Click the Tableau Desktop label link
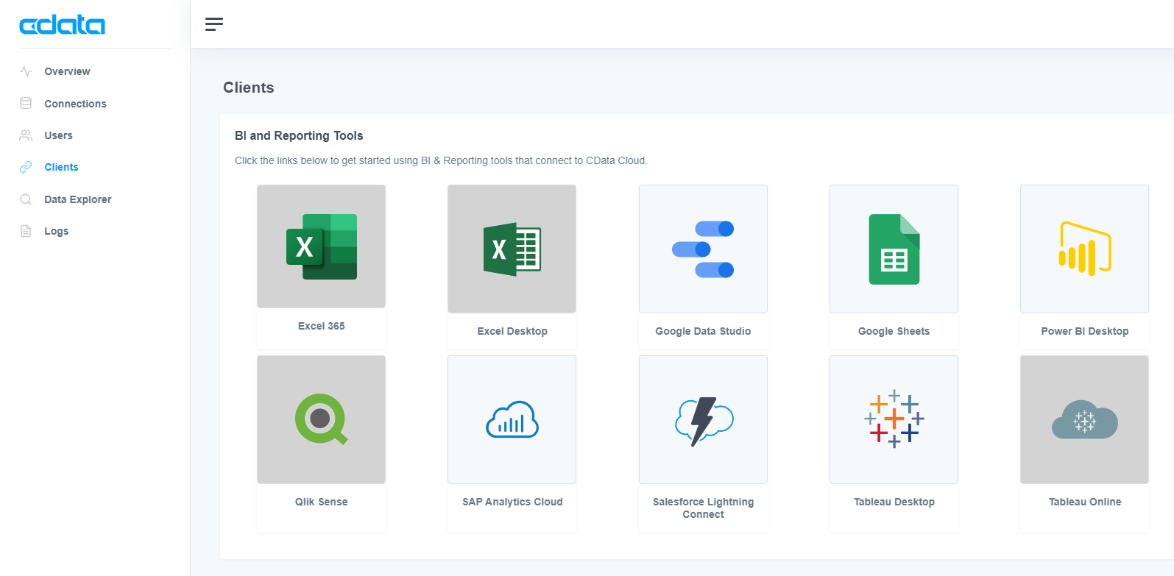Screen dimensions: 1174x576 pos(894,502)
